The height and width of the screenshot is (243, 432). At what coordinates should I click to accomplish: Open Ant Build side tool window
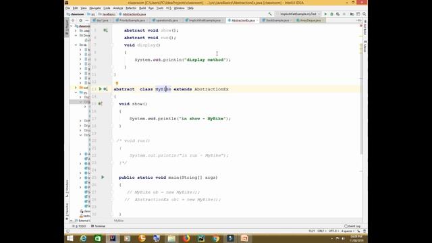365,28
